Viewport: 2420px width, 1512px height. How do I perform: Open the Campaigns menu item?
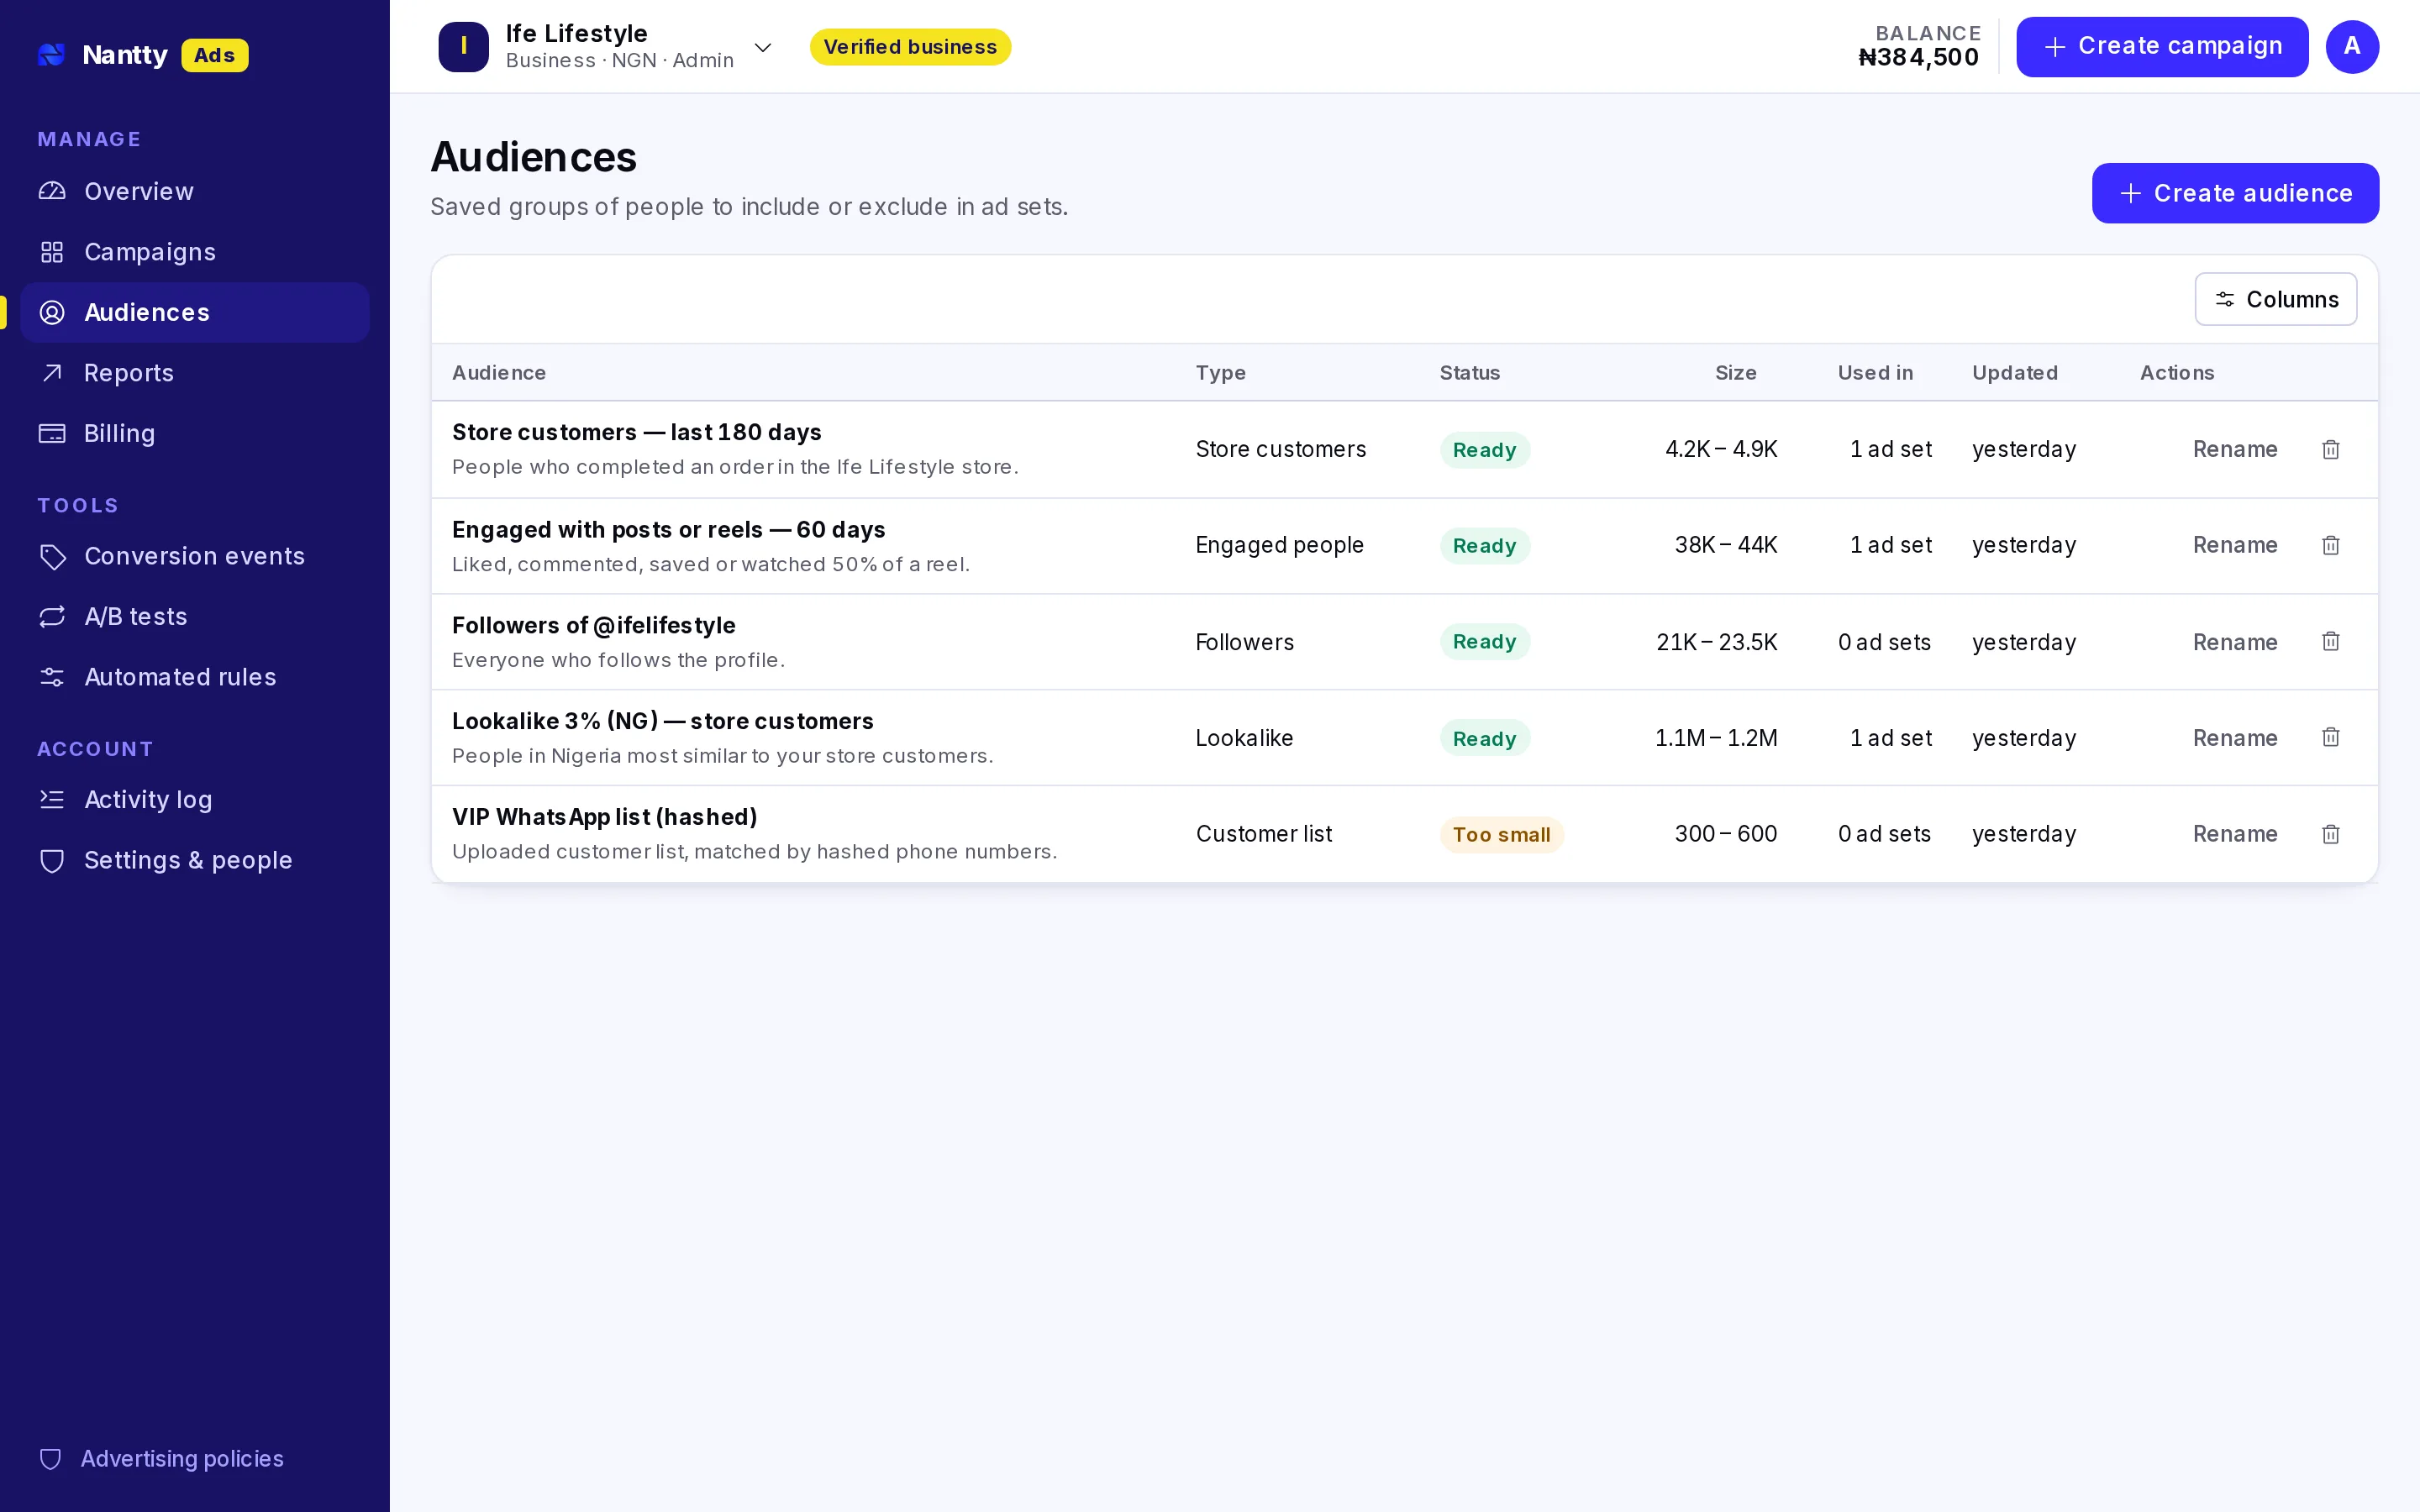195,252
